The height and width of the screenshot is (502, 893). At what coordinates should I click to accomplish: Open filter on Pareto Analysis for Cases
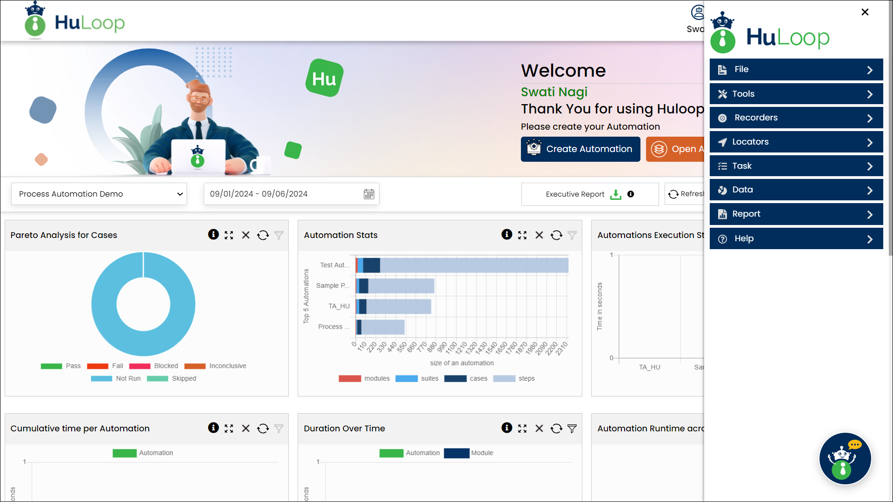click(279, 235)
